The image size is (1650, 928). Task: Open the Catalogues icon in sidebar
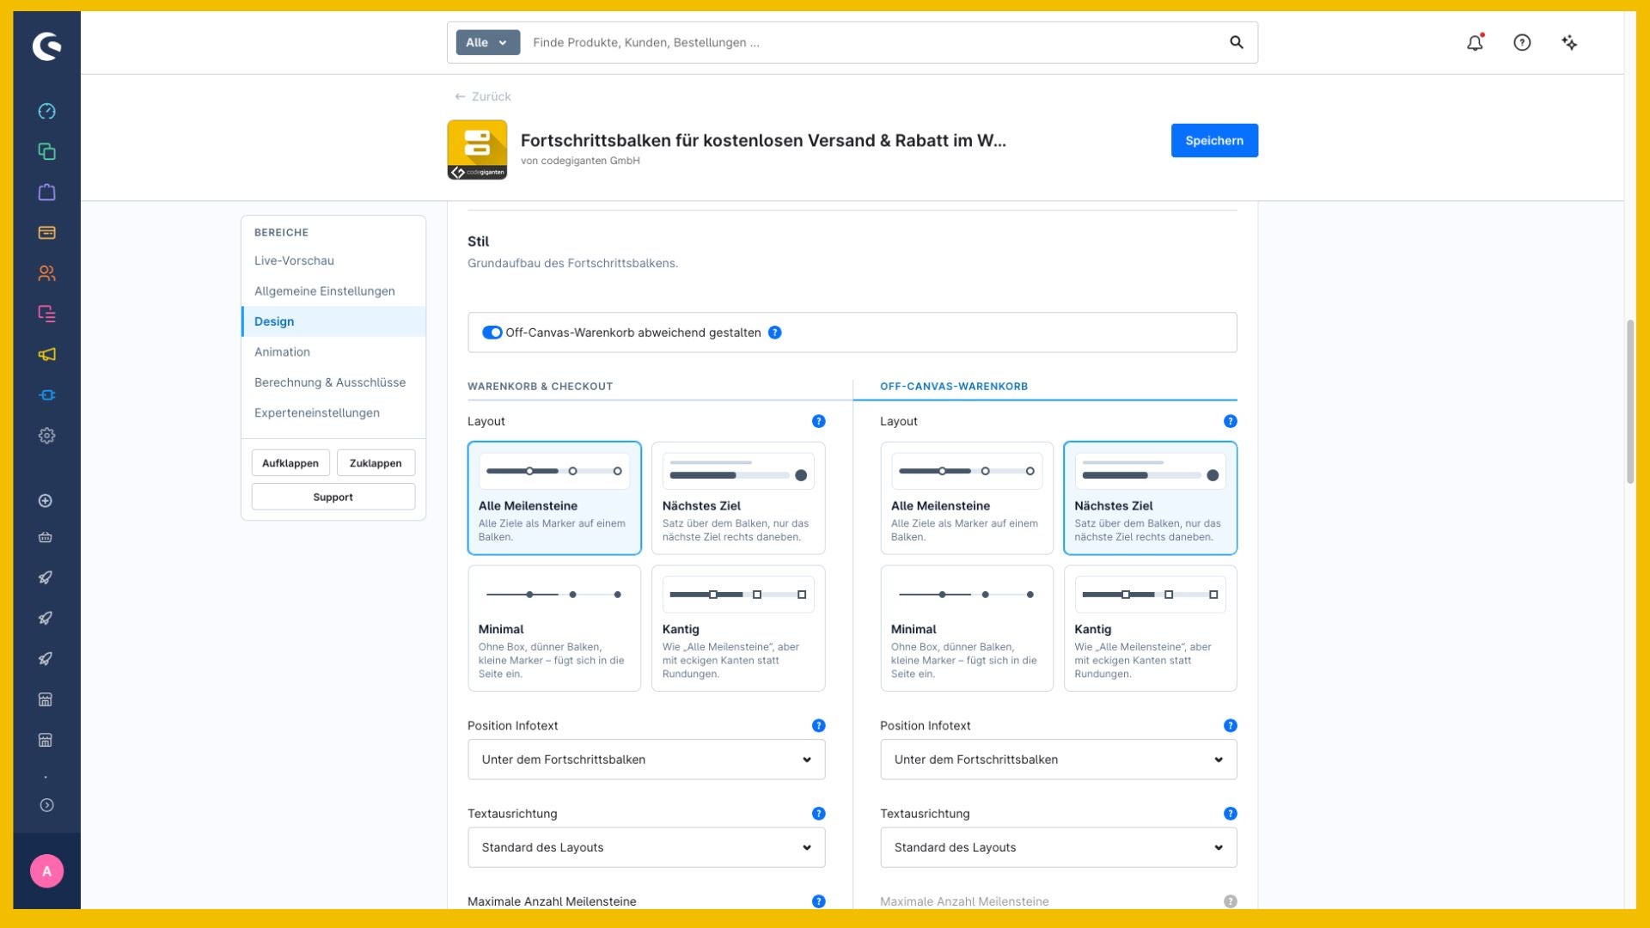46,151
